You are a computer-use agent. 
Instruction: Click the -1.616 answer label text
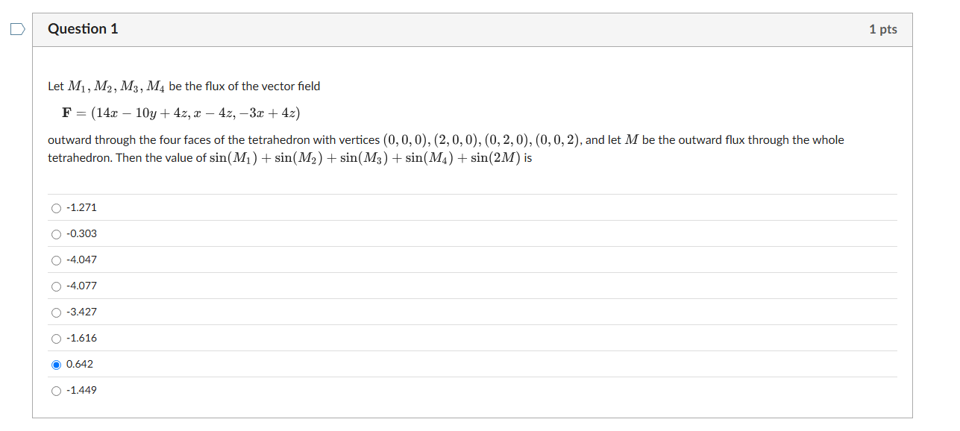[x=81, y=339]
